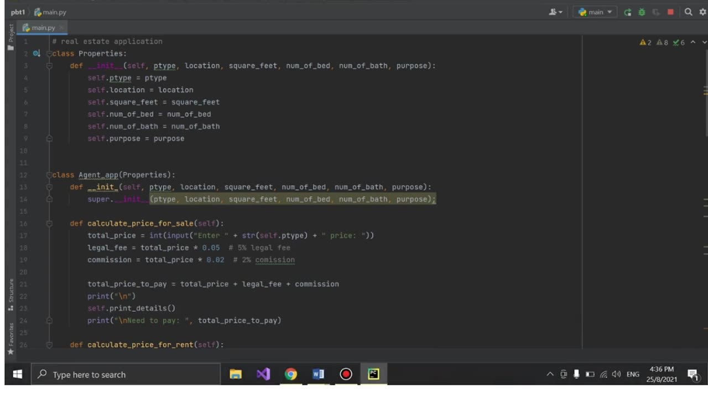Image resolution: width=708 pixels, height=398 pixels.
Task: Click the underlined 'comission' typo word
Action: pyautogui.click(x=275, y=260)
